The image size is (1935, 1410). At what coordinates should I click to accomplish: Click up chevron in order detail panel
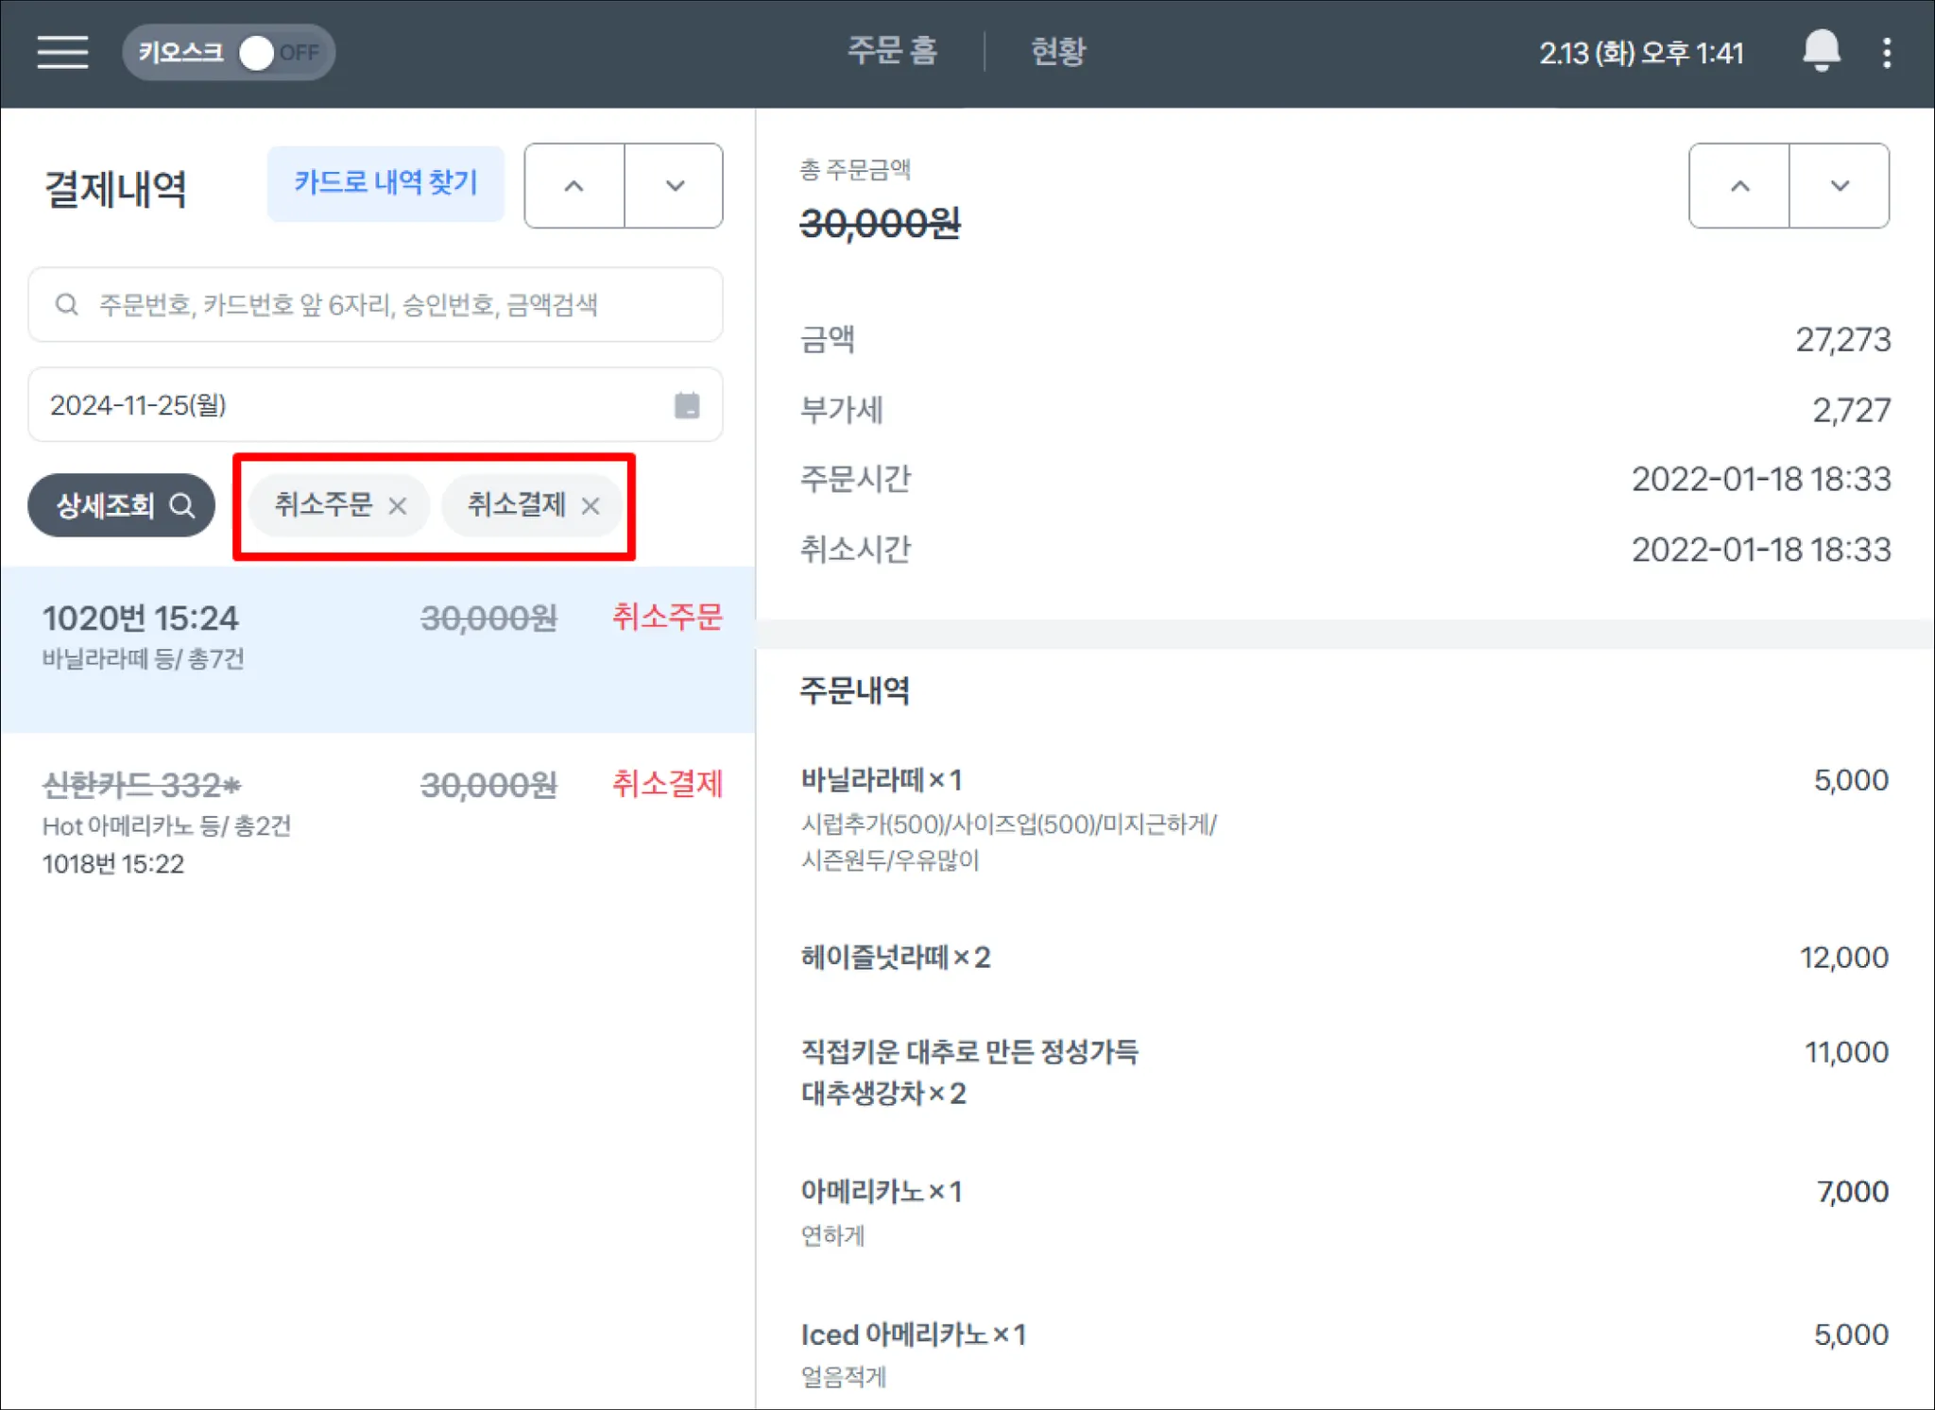[x=1739, y=186]
